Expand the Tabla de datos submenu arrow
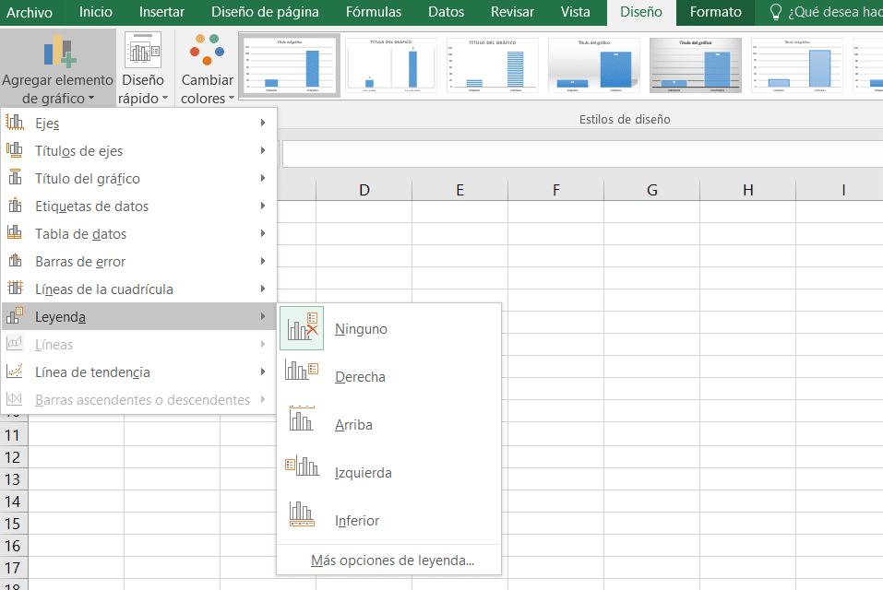The height and width of the screenshot is (590, 883). pyautogui.click(x=262, y=233)
